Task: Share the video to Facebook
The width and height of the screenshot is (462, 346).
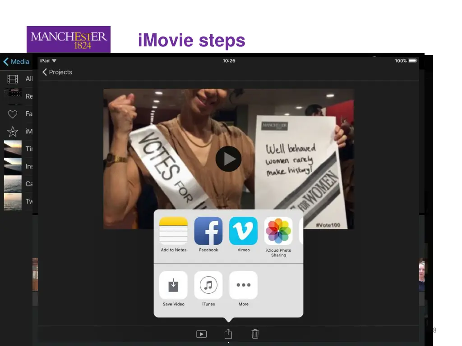Action: [208, 231]
